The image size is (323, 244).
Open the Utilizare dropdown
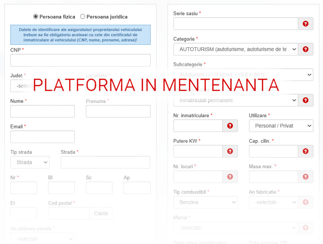(281, 126)
